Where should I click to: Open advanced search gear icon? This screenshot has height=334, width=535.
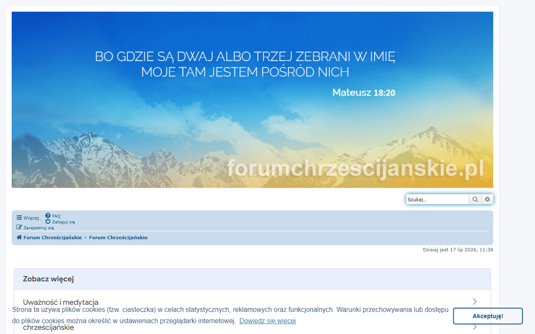click(x=487, y=199)
